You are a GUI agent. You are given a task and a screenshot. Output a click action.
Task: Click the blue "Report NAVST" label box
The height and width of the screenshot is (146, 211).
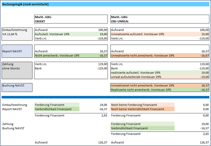pos(17,51)
